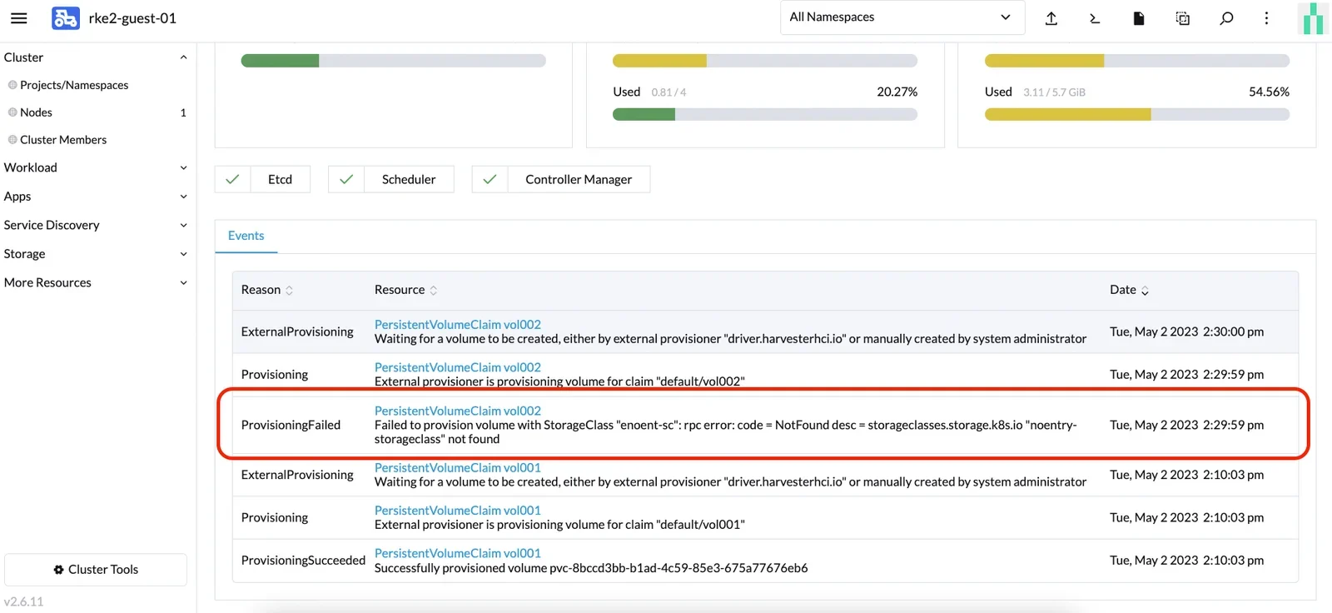Image resolution: width=1332 pixels, height=613 pixels.
Task: Expand the Workload sidebar section
Action: pos(96,167)
